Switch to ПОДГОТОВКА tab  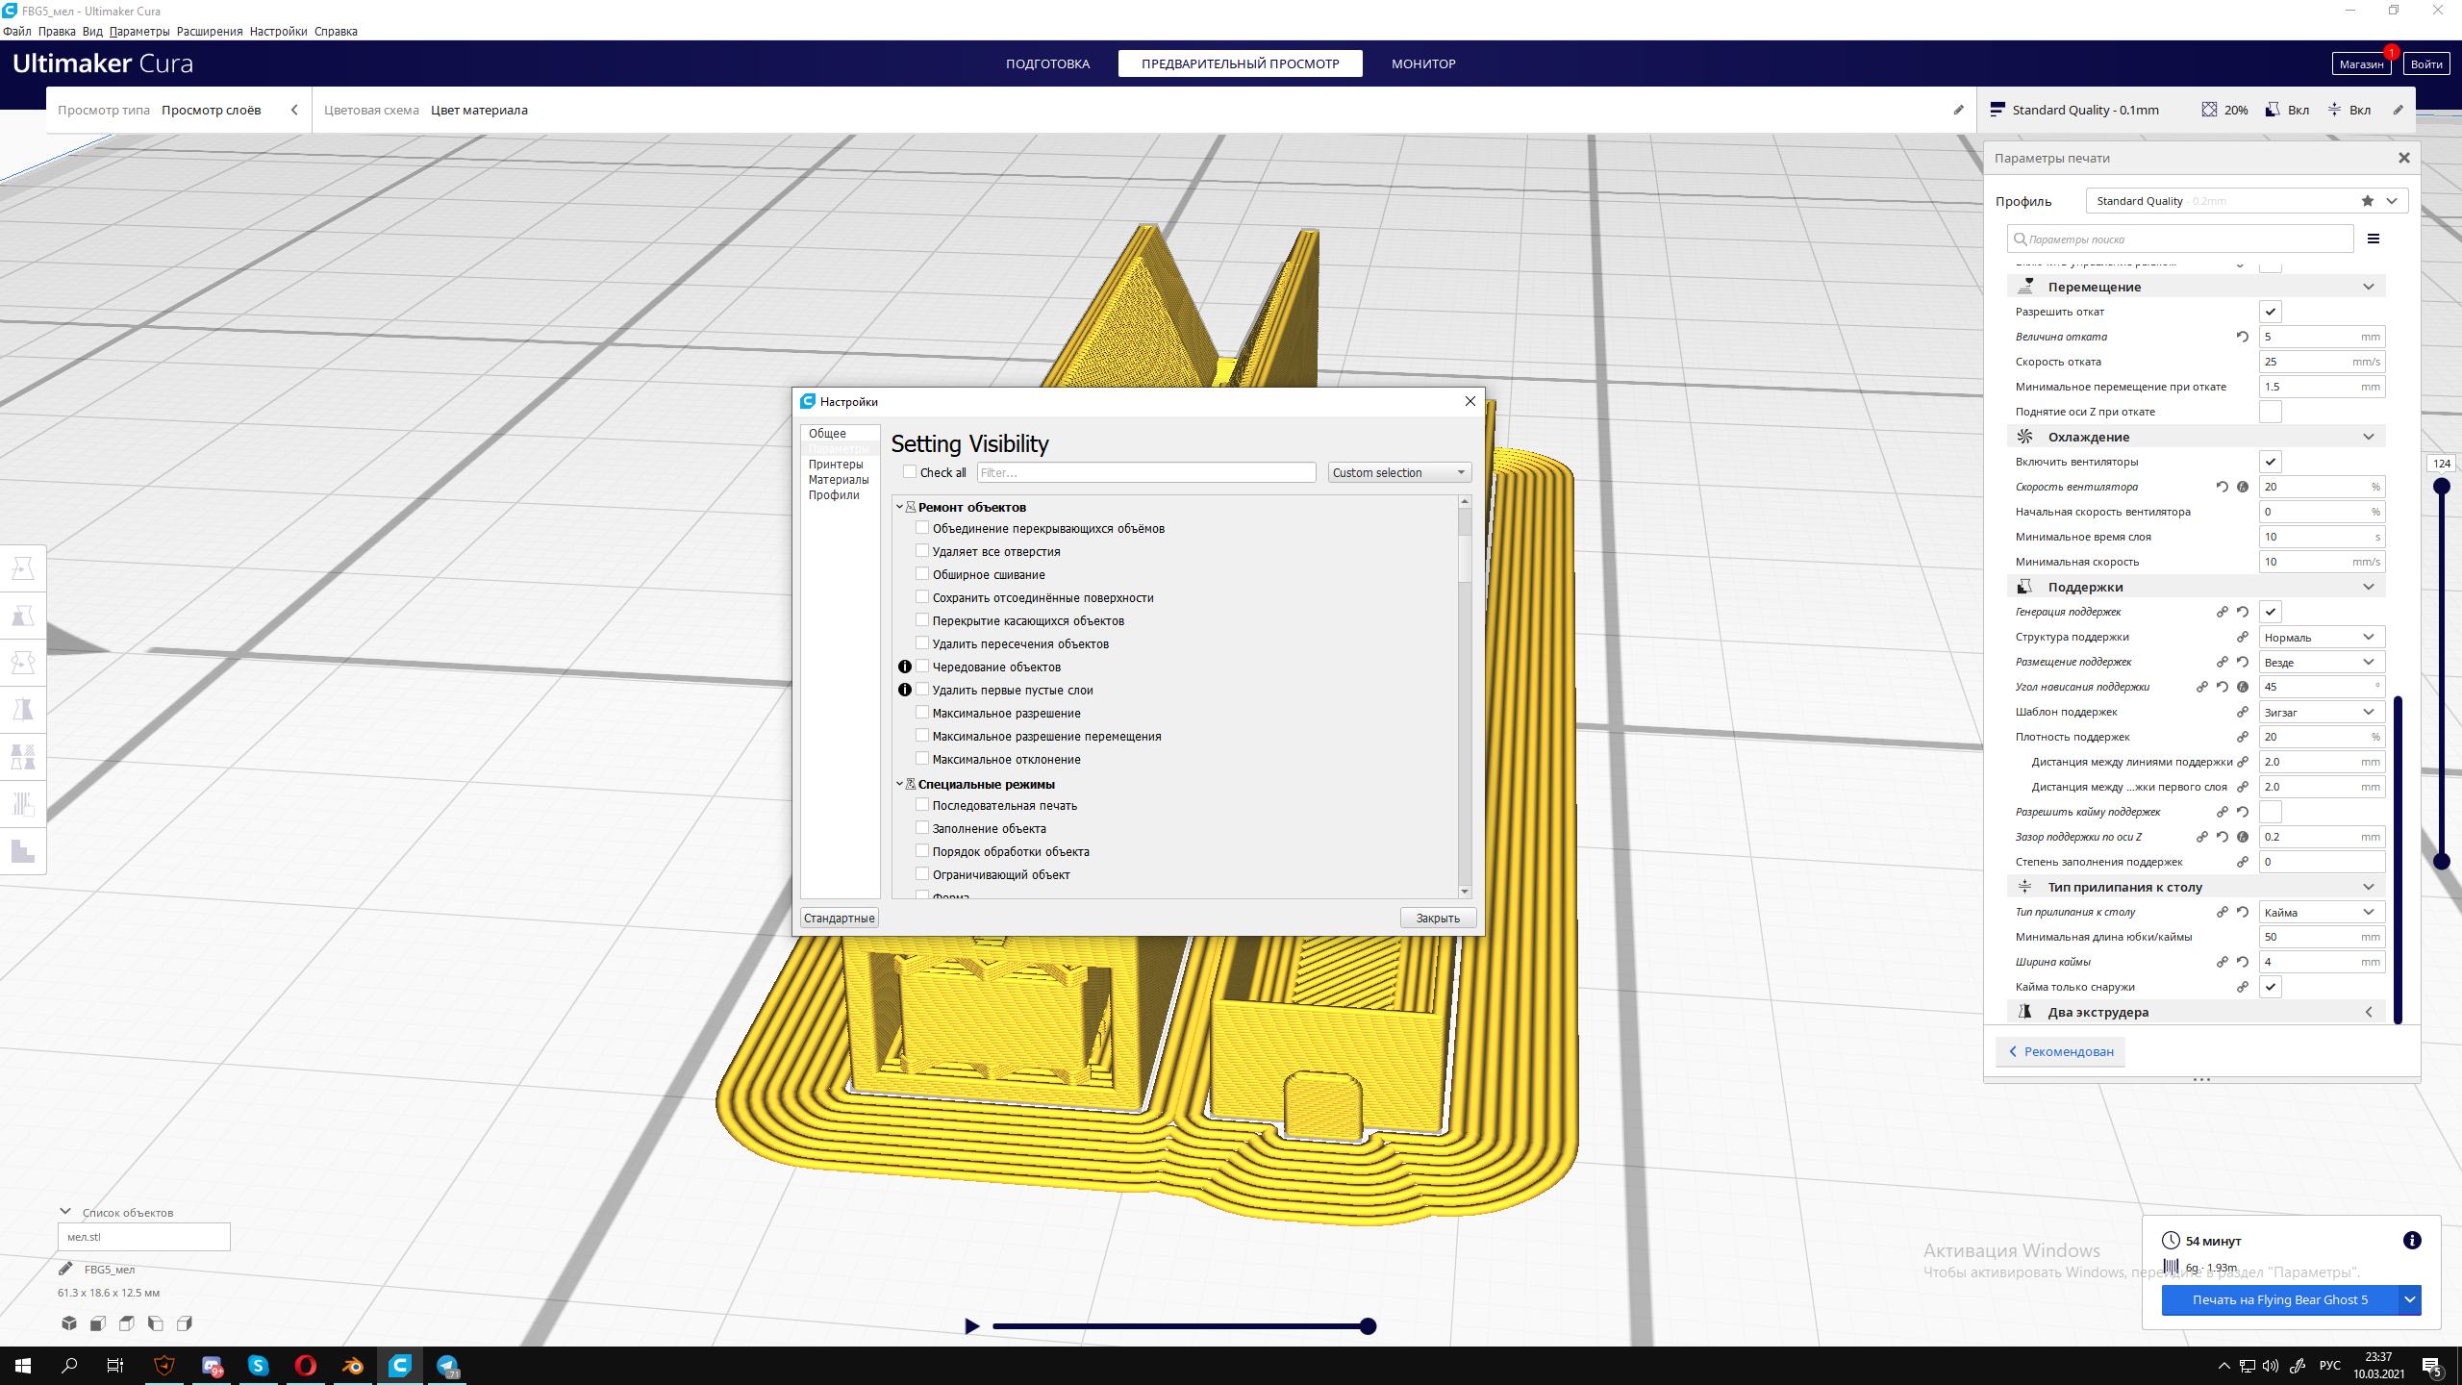pos(1047,63)
